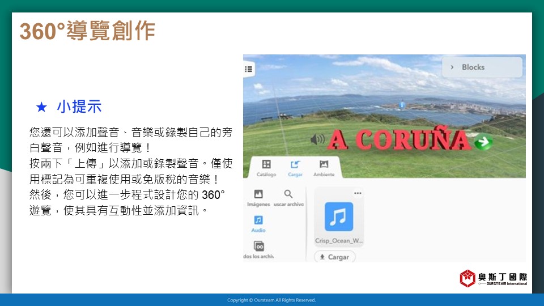Click the Copyright Oursteam footer text
Screen dimensions: 544x306
click(271, 300)
